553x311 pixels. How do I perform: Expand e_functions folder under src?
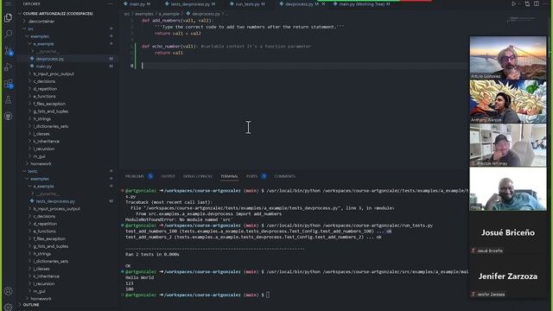44,96
